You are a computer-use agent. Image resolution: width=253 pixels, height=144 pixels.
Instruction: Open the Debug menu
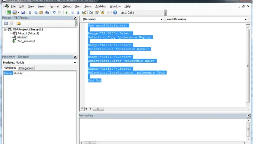[67, 6]
